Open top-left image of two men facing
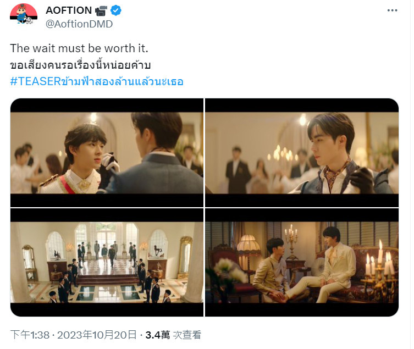 tap(107, 153)
